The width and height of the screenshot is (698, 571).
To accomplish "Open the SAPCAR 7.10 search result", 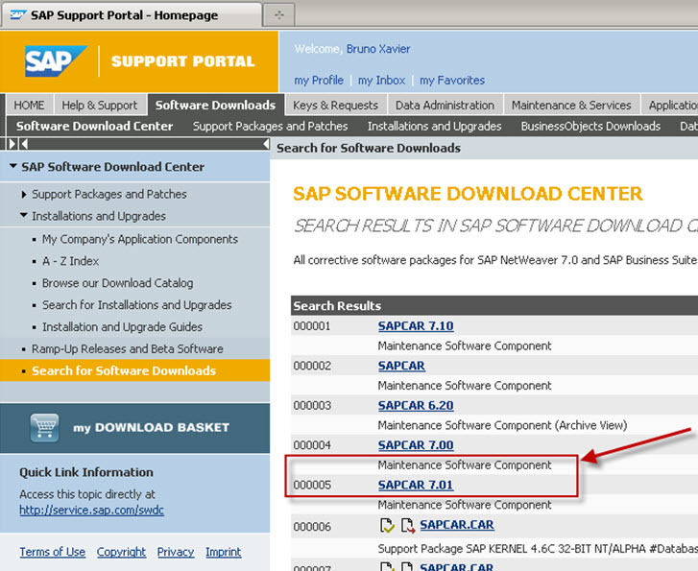I will point(415,326).
